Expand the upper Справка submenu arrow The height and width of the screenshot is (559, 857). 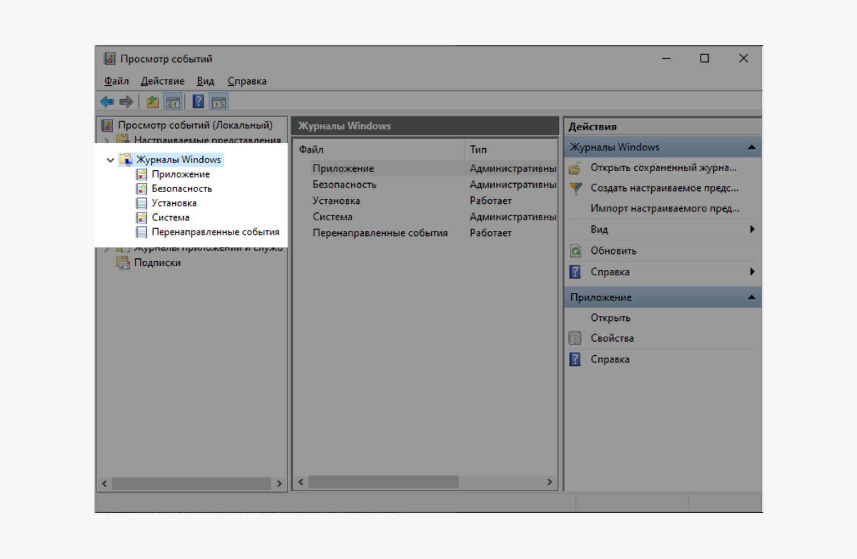coord(752,272)
